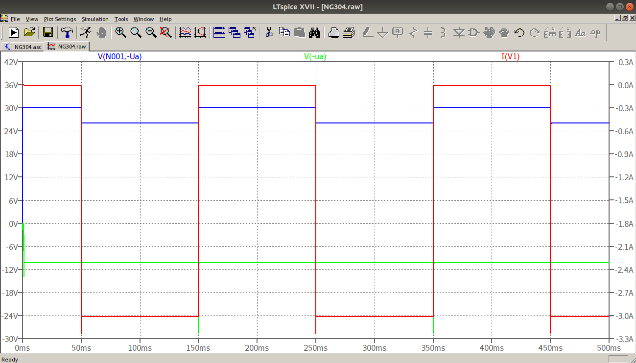Viewport: 636px width, 363px height.
Task: Click the Pick Visible Traces icon
Action: pyautogui.click(x=185, y=32)
